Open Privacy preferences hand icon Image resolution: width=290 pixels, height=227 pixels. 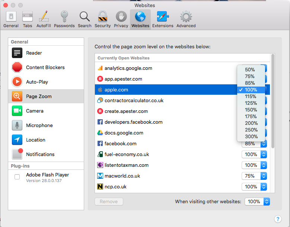(121, 17)
